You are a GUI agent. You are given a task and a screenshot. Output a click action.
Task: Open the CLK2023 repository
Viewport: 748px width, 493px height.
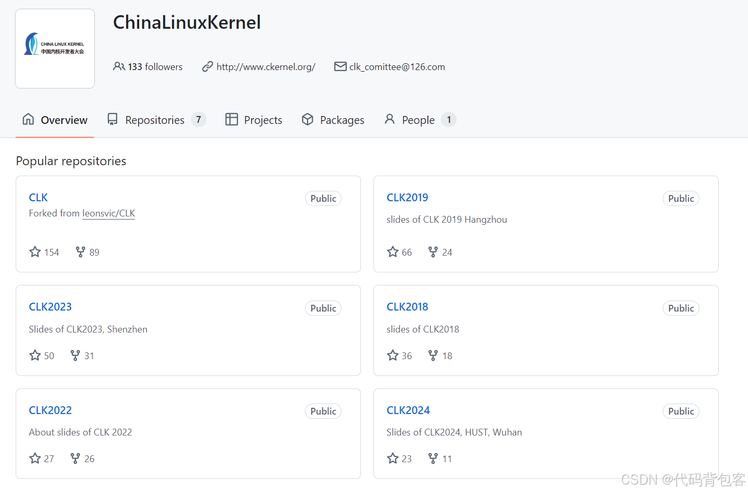point(50,307)
